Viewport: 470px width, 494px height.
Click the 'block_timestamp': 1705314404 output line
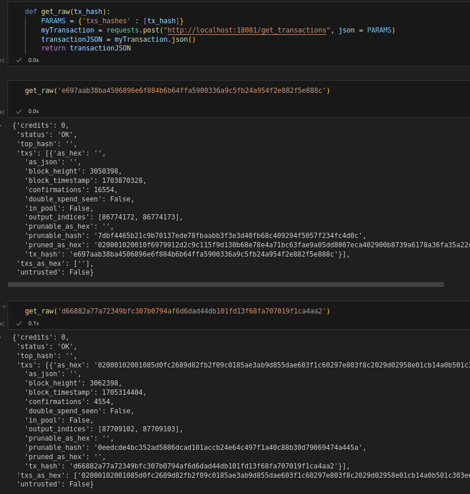(x=85, y=392)
